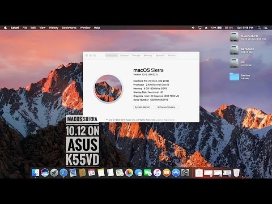The height and width of the screenshot is (204, 272).
Task: Click the volume speaker menu bar icon
Action: 193,28
